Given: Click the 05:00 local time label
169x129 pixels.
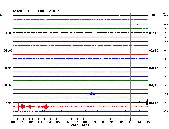Looking at the screenshot, I should click(8, 68).
